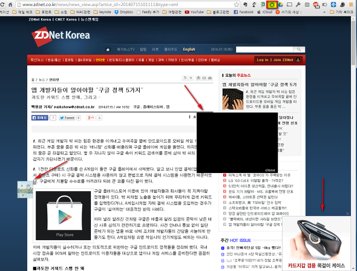The height and width of the screenshot is (271, 357).
Task: Open the Feedly 추가 bookmark
Action: (x=148, y=12)
